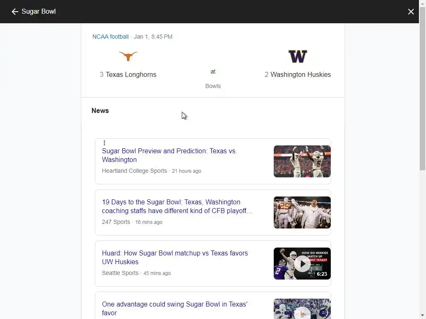Click the Sugar Bowl title in header
426x319 pixels.
click(x=39, y=12)
